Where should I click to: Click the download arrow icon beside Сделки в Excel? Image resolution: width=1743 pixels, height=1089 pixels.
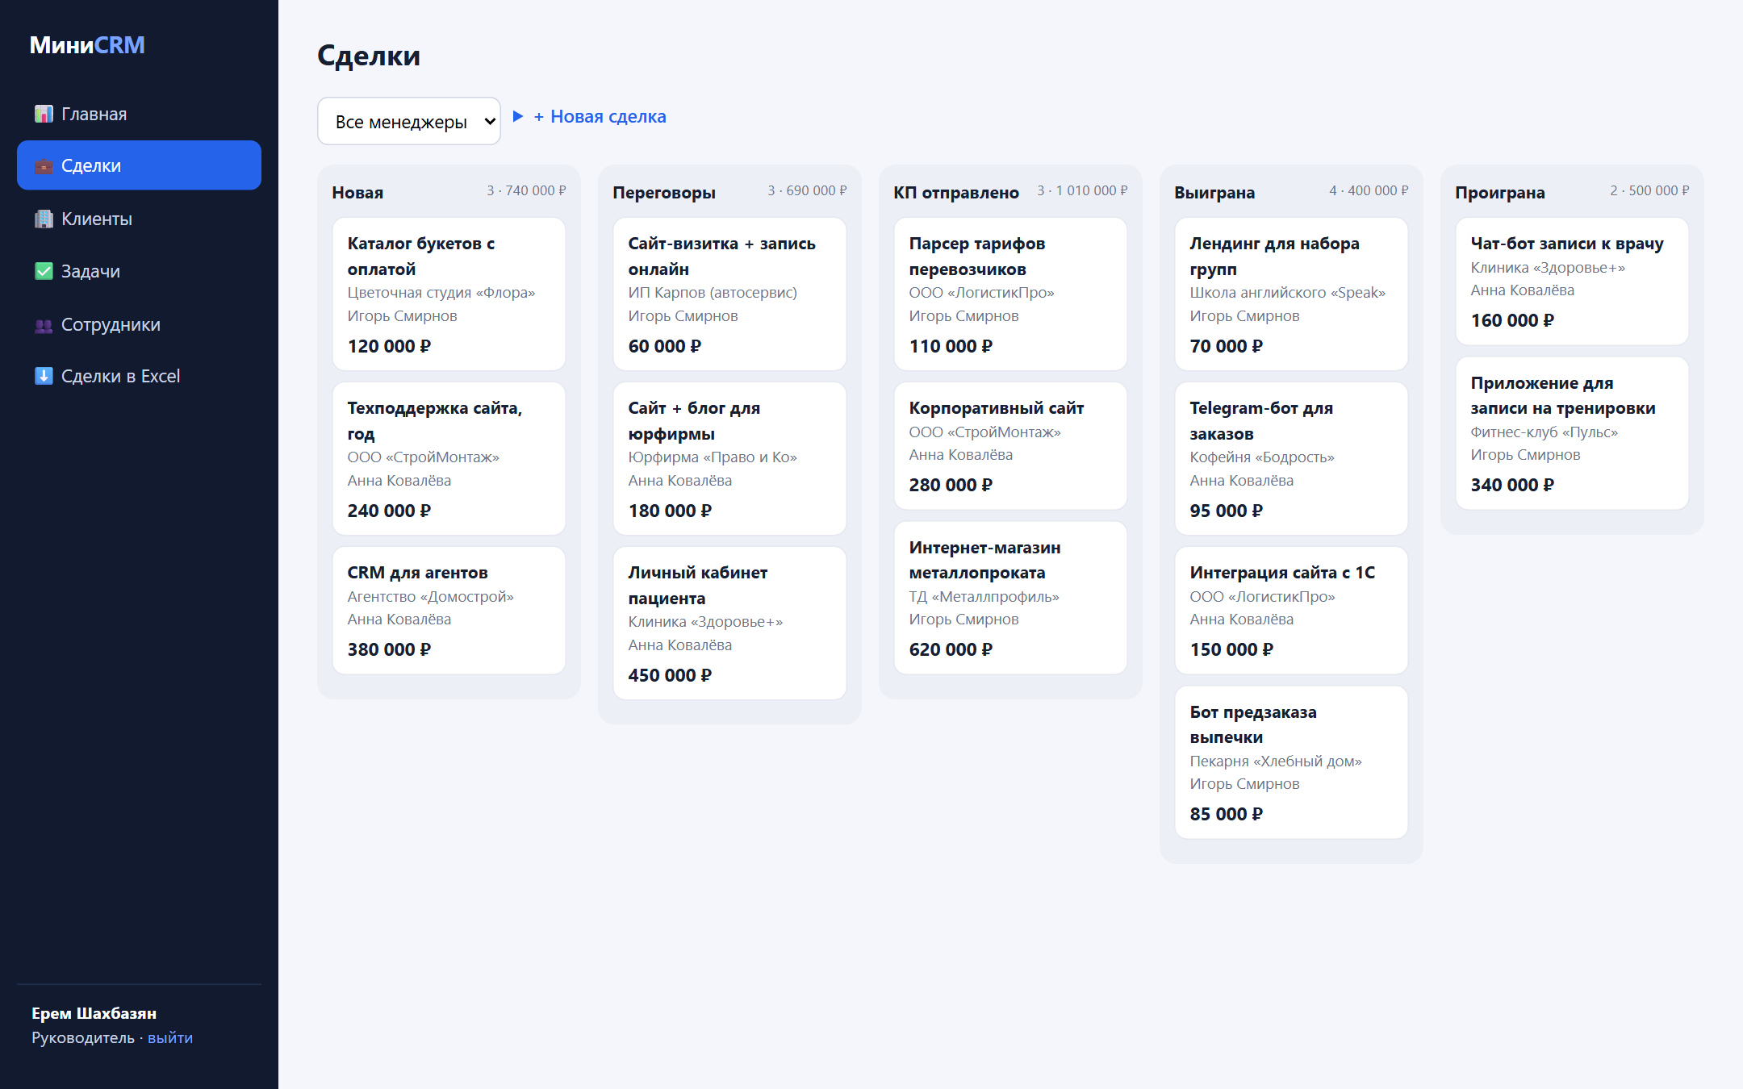click(x=44, y=376)
